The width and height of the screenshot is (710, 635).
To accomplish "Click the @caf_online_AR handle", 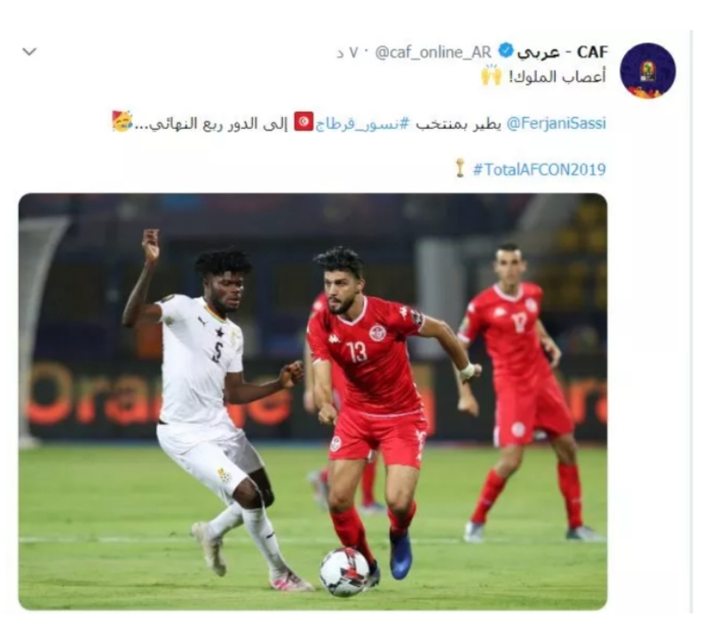I will [433, 52].
